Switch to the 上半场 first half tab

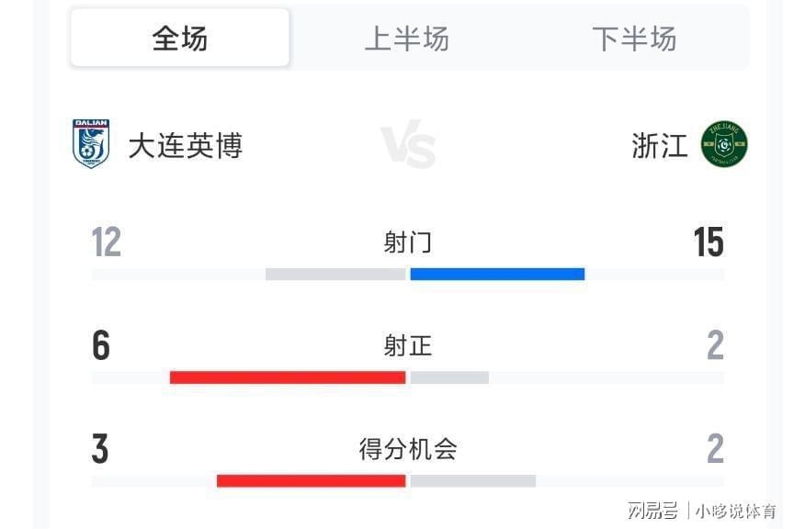point(406,39)
